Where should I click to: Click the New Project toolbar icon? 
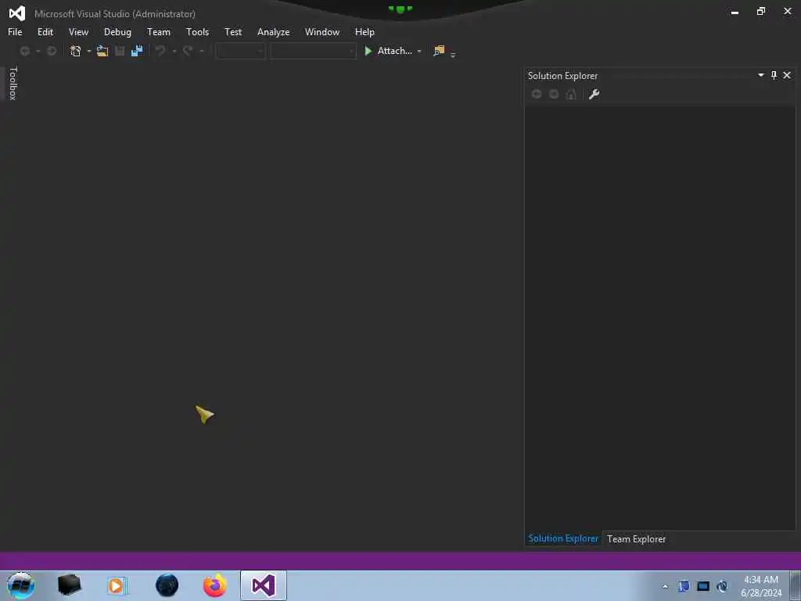pos(76,51)
